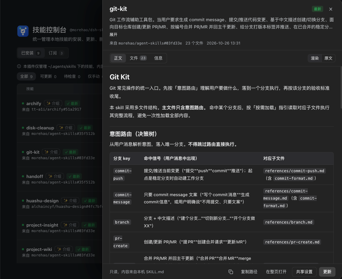
Task: Click the skill console app logo
Action: pos(23,31)
